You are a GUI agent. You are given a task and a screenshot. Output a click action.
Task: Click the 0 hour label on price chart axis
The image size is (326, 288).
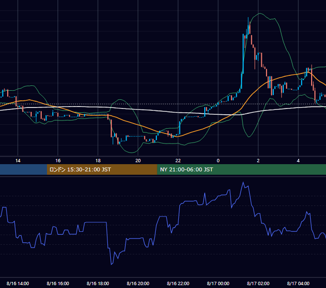tap(218, 161)
